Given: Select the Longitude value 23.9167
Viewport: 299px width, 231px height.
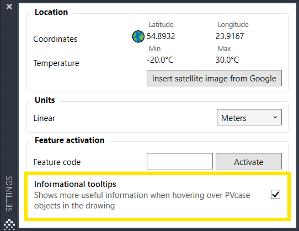Looking at the screenshot, I should (229, 36).
